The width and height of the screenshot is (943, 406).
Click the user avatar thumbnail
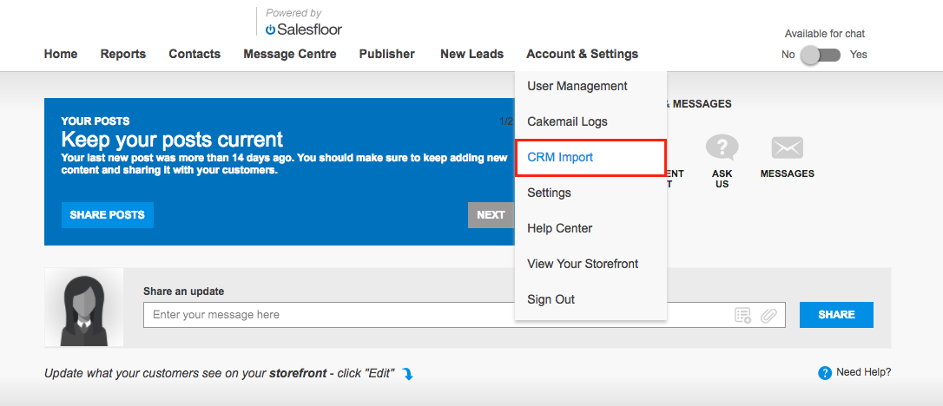click(x=84, y=308)
